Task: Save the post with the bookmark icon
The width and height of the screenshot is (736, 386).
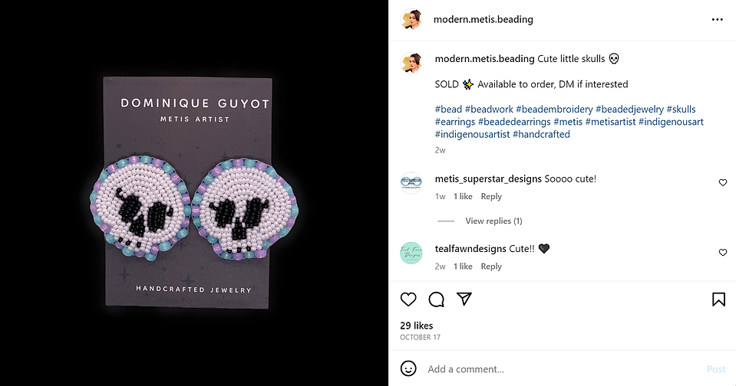Action: tap(718, 299)
